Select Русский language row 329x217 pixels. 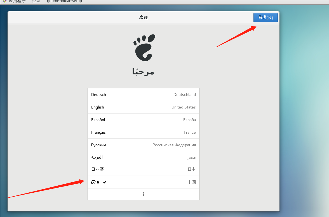coord(143,145)
